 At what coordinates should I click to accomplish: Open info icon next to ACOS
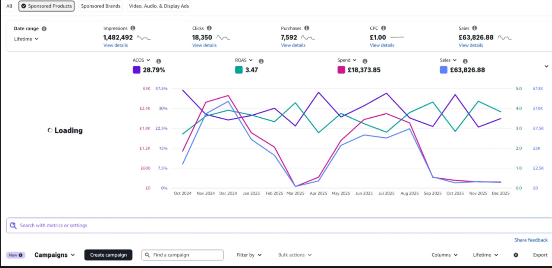point(159,61)
